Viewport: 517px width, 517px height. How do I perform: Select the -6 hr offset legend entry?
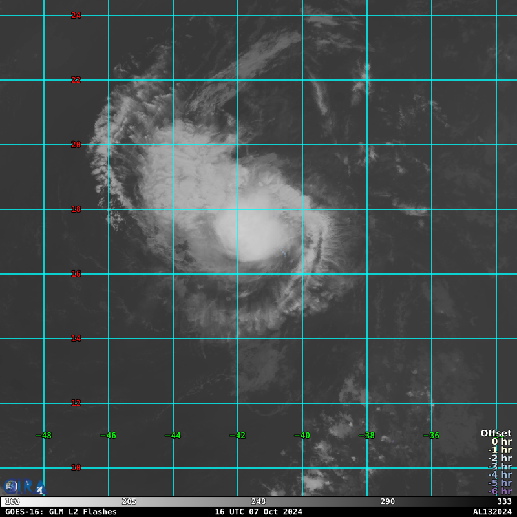click(x=500, y=492)
